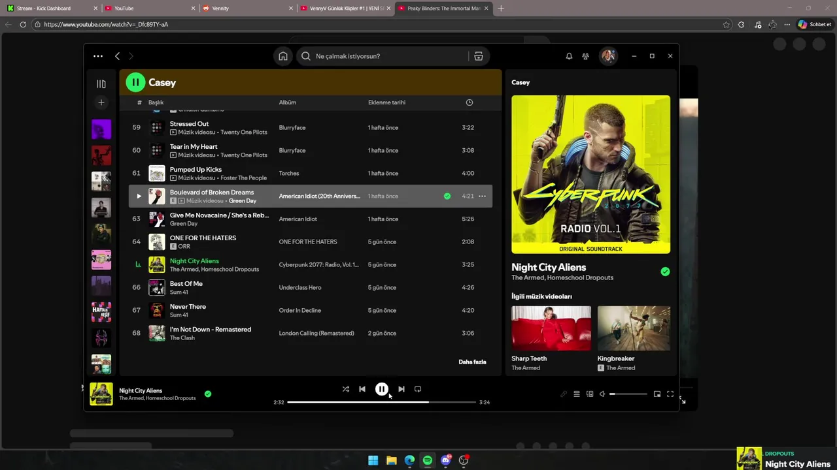Close the Peaky Blinders browser tab

click(x=486, y=8)
